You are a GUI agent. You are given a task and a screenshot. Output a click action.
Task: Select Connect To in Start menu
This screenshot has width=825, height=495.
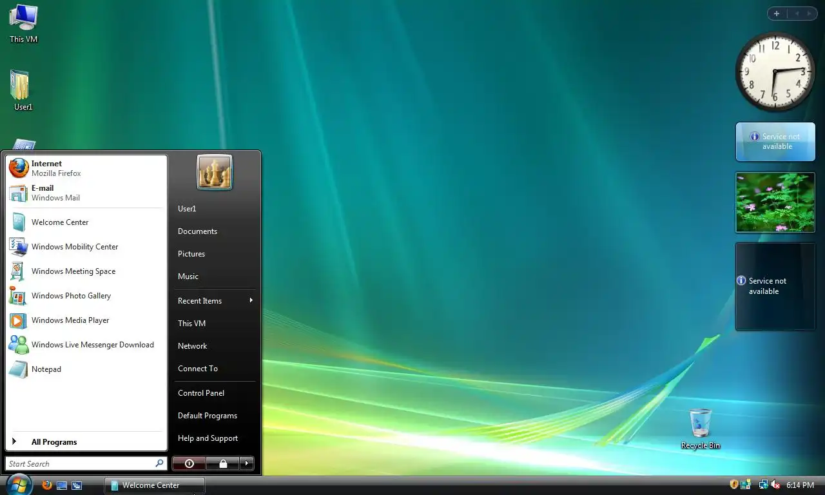point(215,369)
